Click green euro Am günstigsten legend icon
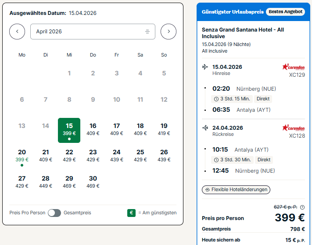Image resolution: width=312 pixels, height=245 pixels. 131,213
